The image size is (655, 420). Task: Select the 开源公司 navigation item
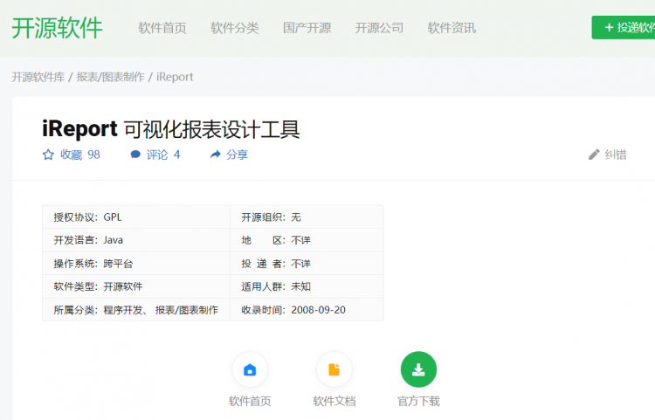click(x=379, y=28)
